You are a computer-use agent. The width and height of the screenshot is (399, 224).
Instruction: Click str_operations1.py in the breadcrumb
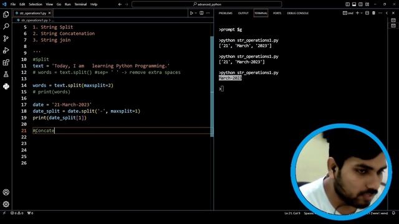coord(34,20)
